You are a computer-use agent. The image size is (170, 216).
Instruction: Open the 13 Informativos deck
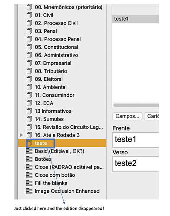[x=62, y=111]
